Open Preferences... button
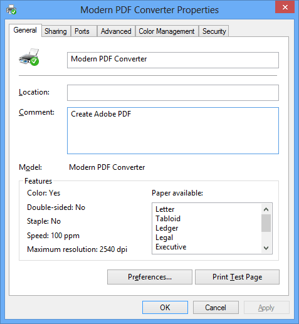 [x=150, y=277]
